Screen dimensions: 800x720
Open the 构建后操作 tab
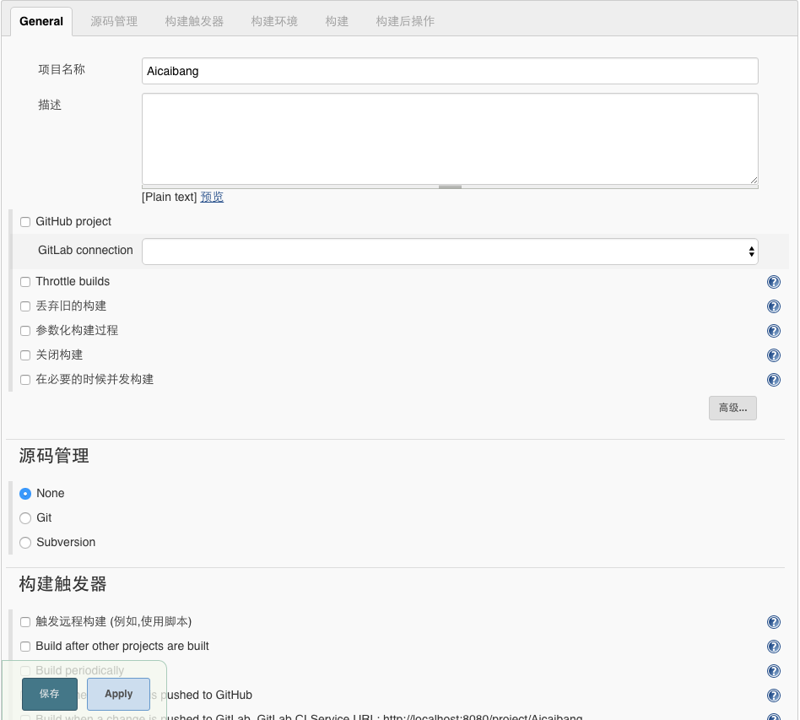click(x=405, y=21)
